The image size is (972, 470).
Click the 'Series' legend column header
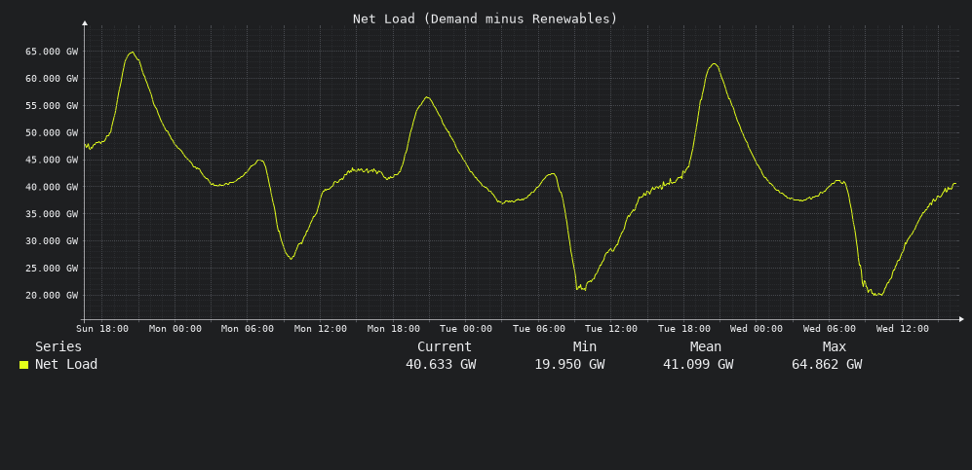58,347
